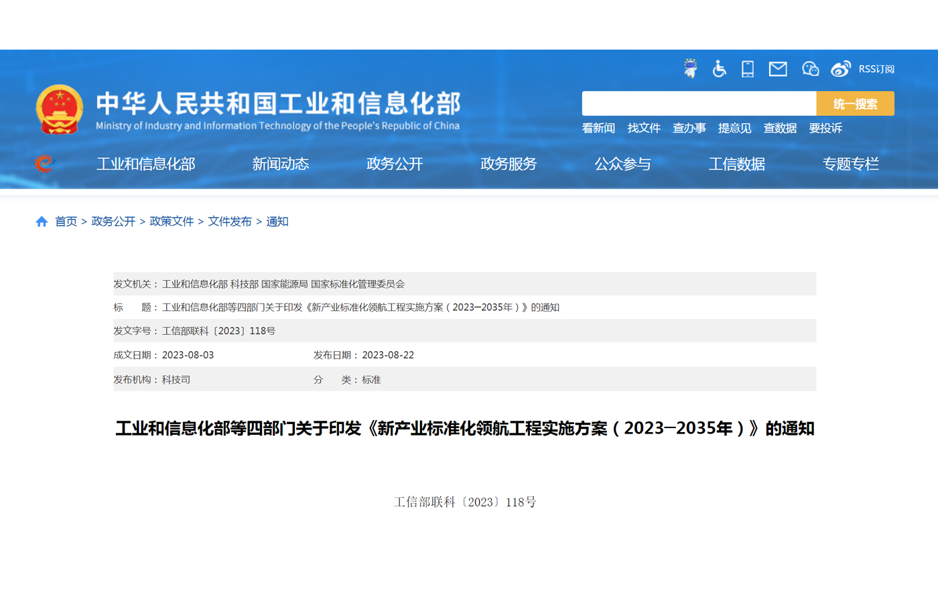Open the 政务服务 nav menu
The height and width of the screenshot is (603, 938).
pos(509,163)
